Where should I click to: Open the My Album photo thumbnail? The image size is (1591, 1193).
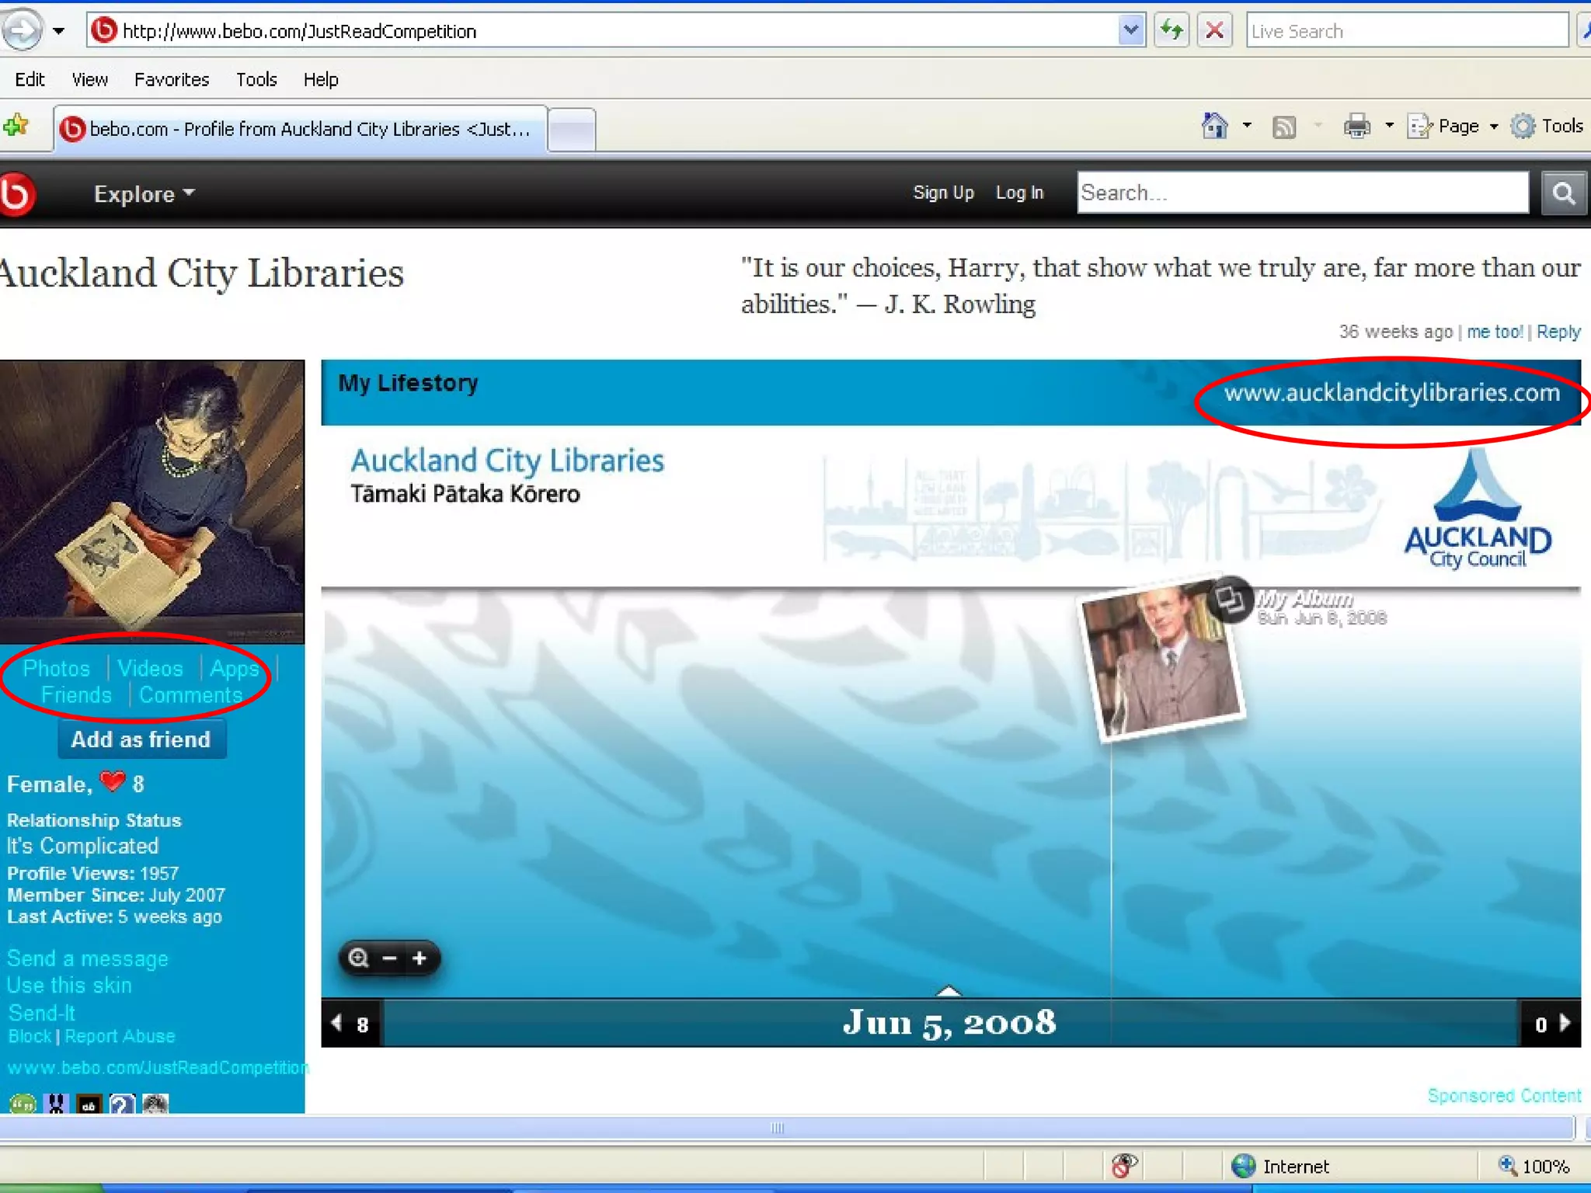click(1163, 660)
